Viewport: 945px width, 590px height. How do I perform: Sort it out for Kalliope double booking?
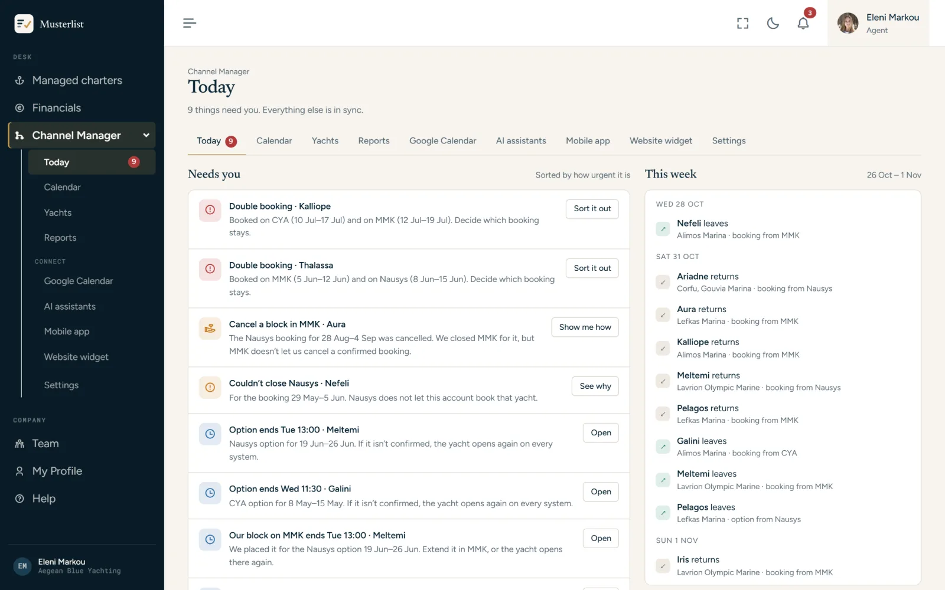coord(592,209)
